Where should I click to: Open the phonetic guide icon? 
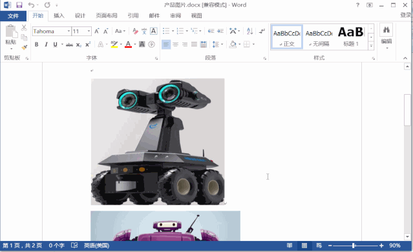click(144, 32)
